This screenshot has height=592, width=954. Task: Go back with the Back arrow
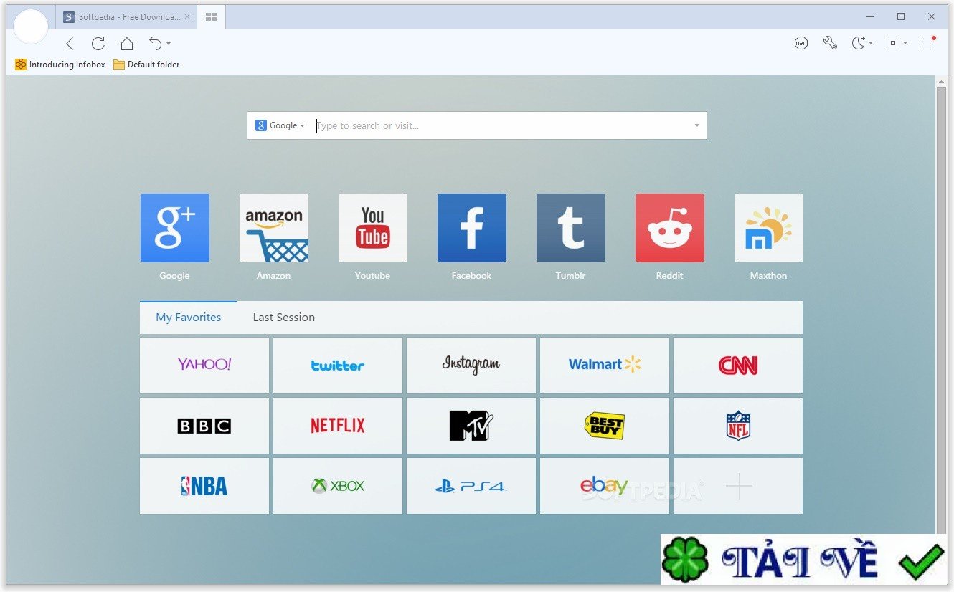pos(70,44)
